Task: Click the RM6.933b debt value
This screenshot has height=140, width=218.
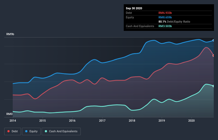Action: click(x=165, y=13)
